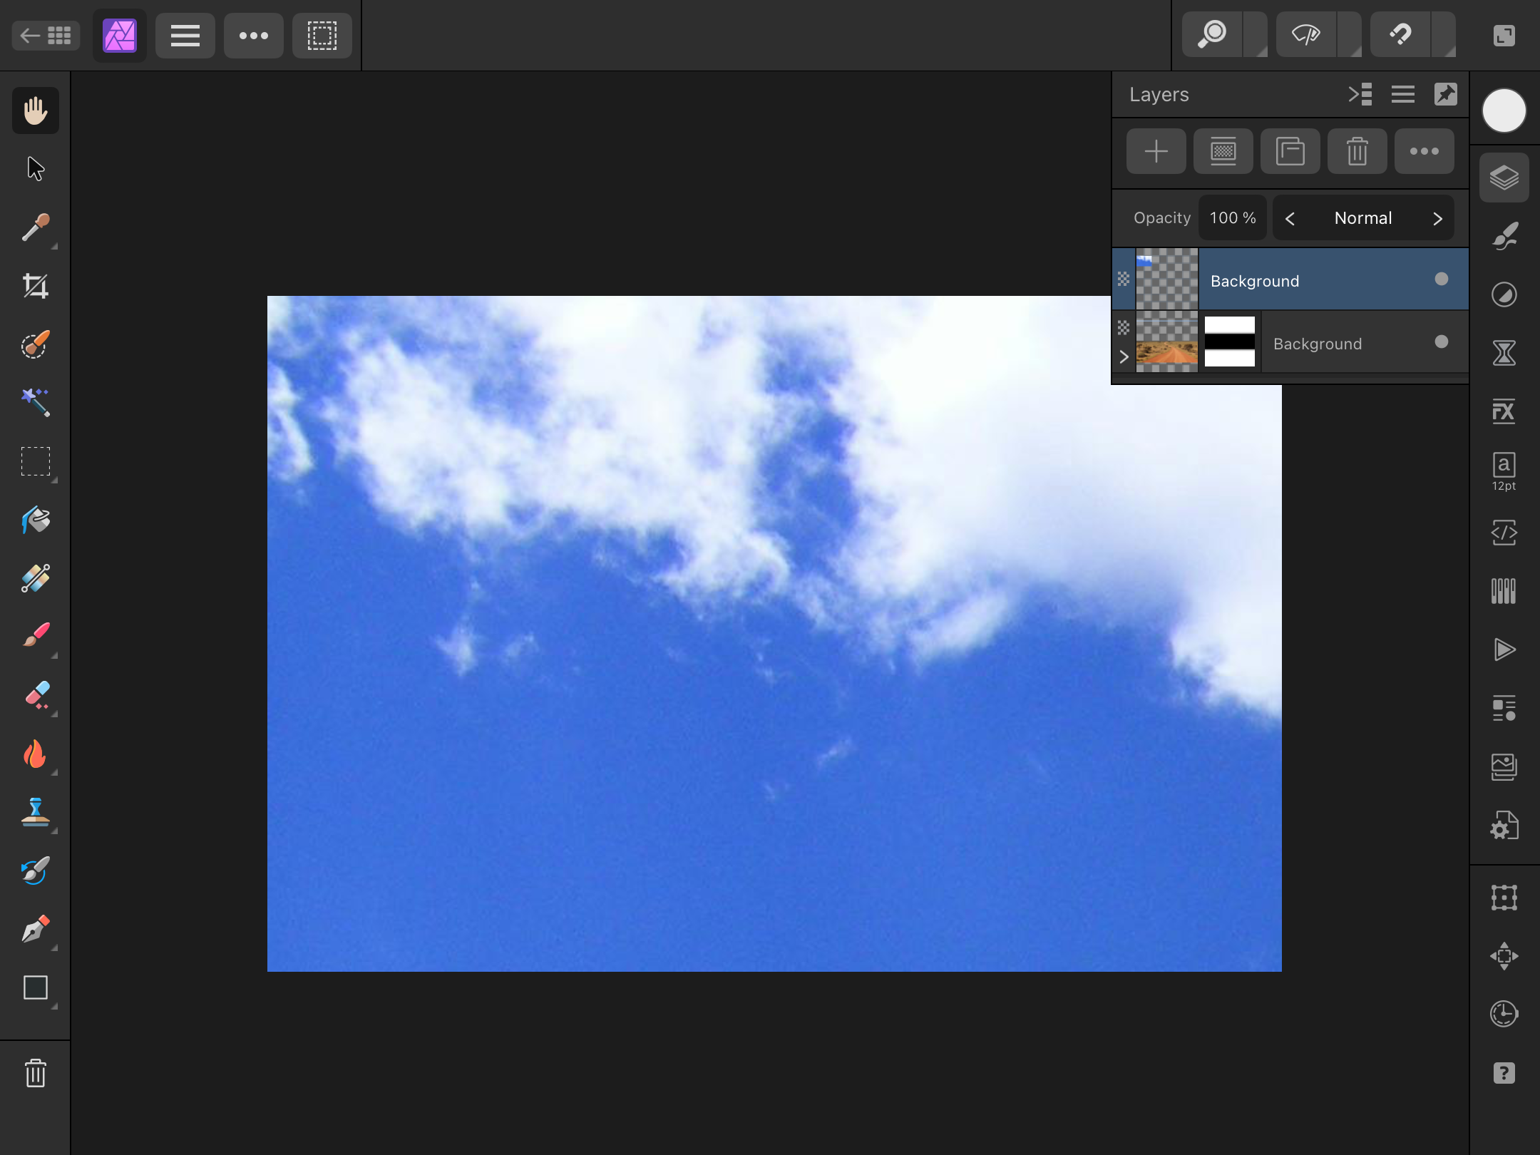Image resolution: width=1540 pixels, height=1155 pixels.
Task: Open the Photo Persona icon
Action: (120, 36)
